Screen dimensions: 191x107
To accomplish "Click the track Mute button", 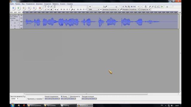I will (x=12, y=20).
